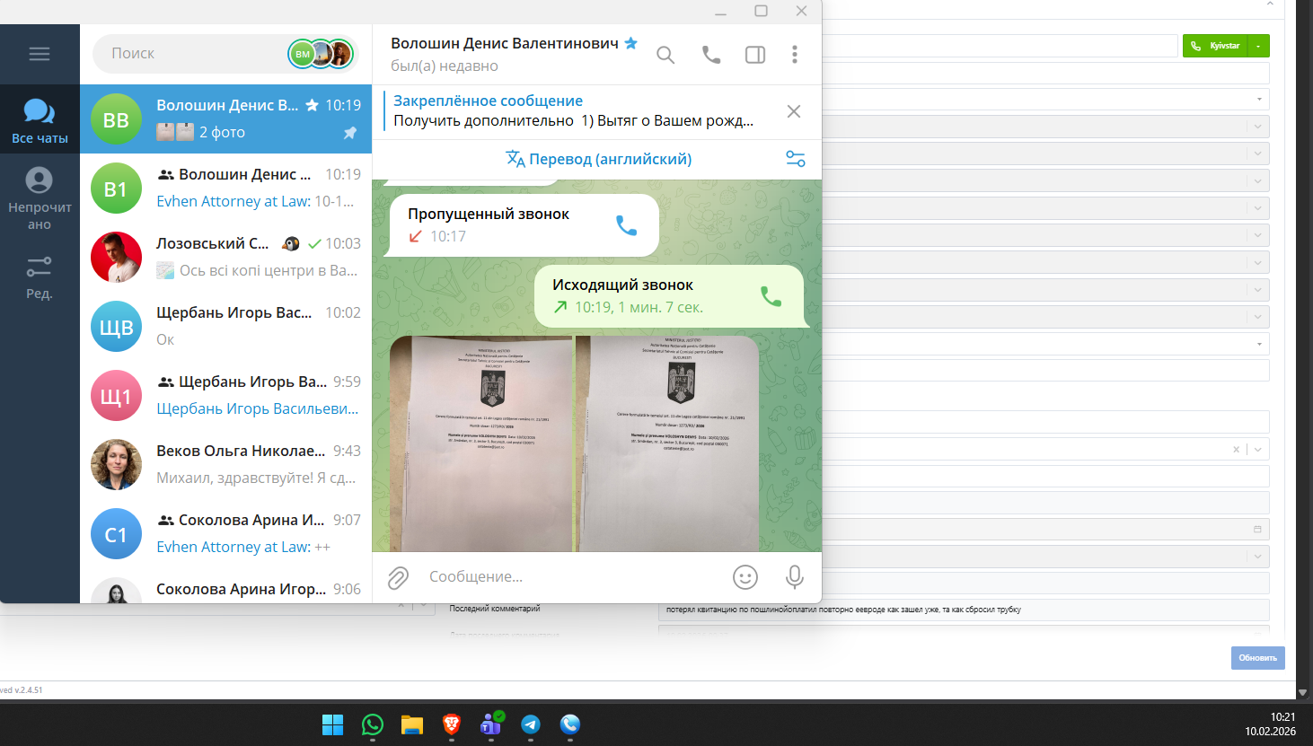Call back from the Пропущенный звонок bubble
The image size is (1313, 746).
tap(627, 225)
